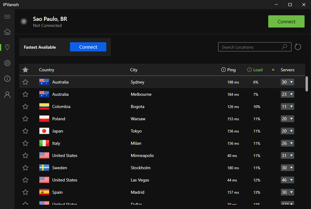Screen dimensions: 311x209
Task: Sort list by Country column
Action: (47, 70)
